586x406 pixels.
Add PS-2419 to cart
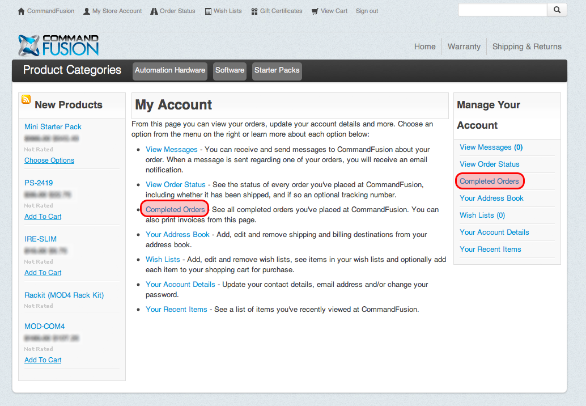click(43, 217)
